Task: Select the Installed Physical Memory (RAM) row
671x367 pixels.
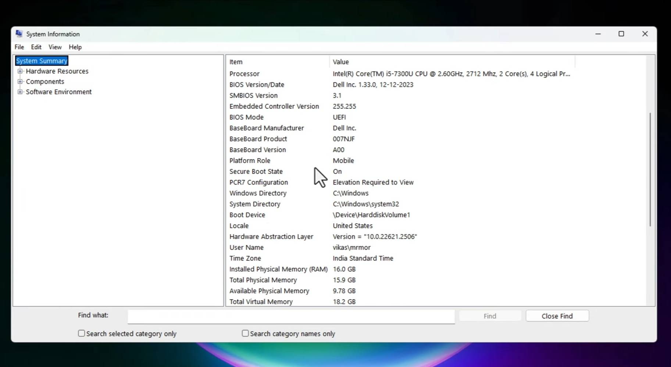Action: pyautogui.click(x=400, y=269)
